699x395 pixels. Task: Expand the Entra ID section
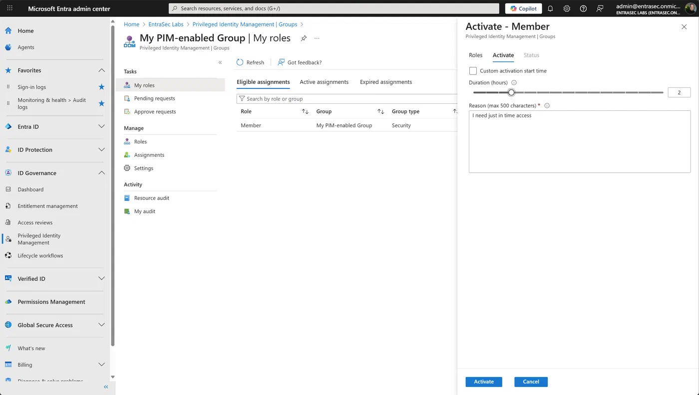[x=101, y=127]
